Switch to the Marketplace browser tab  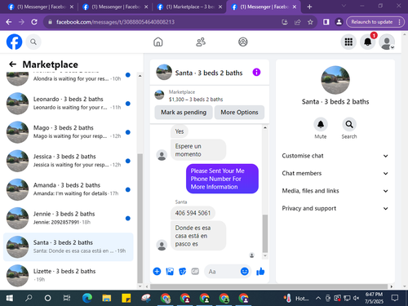click(x=189, y=7)
